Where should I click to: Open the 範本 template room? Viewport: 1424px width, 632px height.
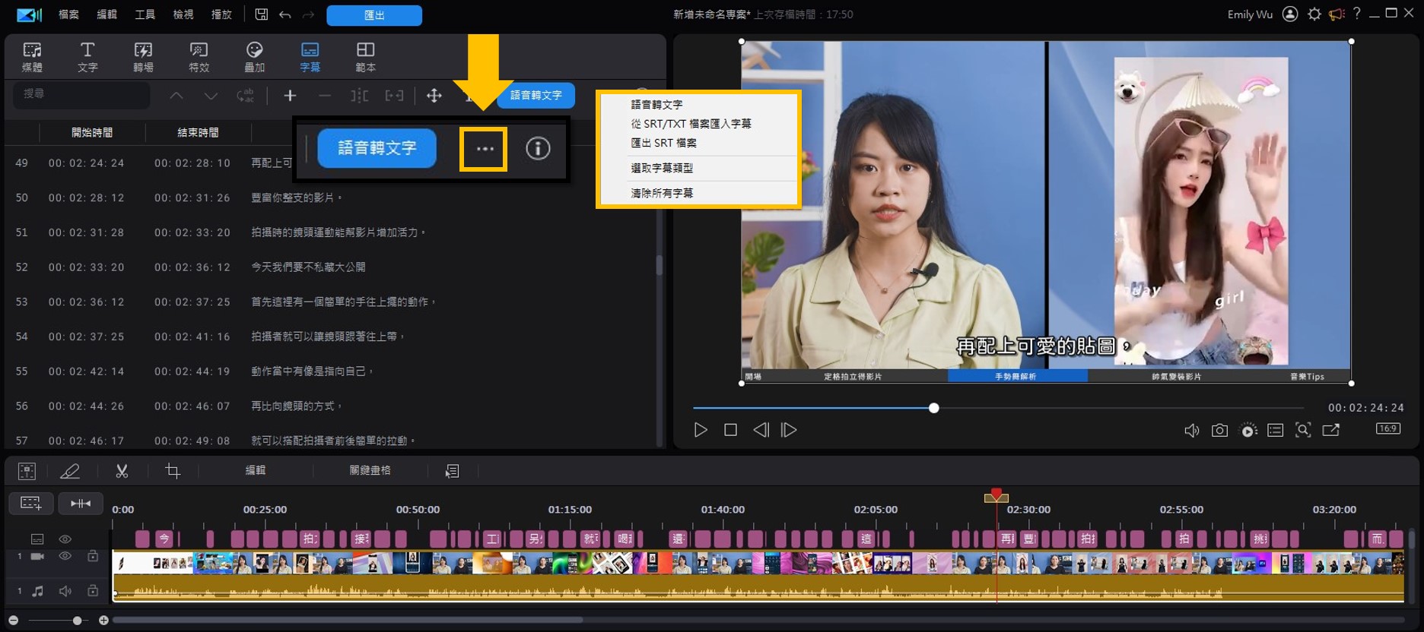click(365, 57)
